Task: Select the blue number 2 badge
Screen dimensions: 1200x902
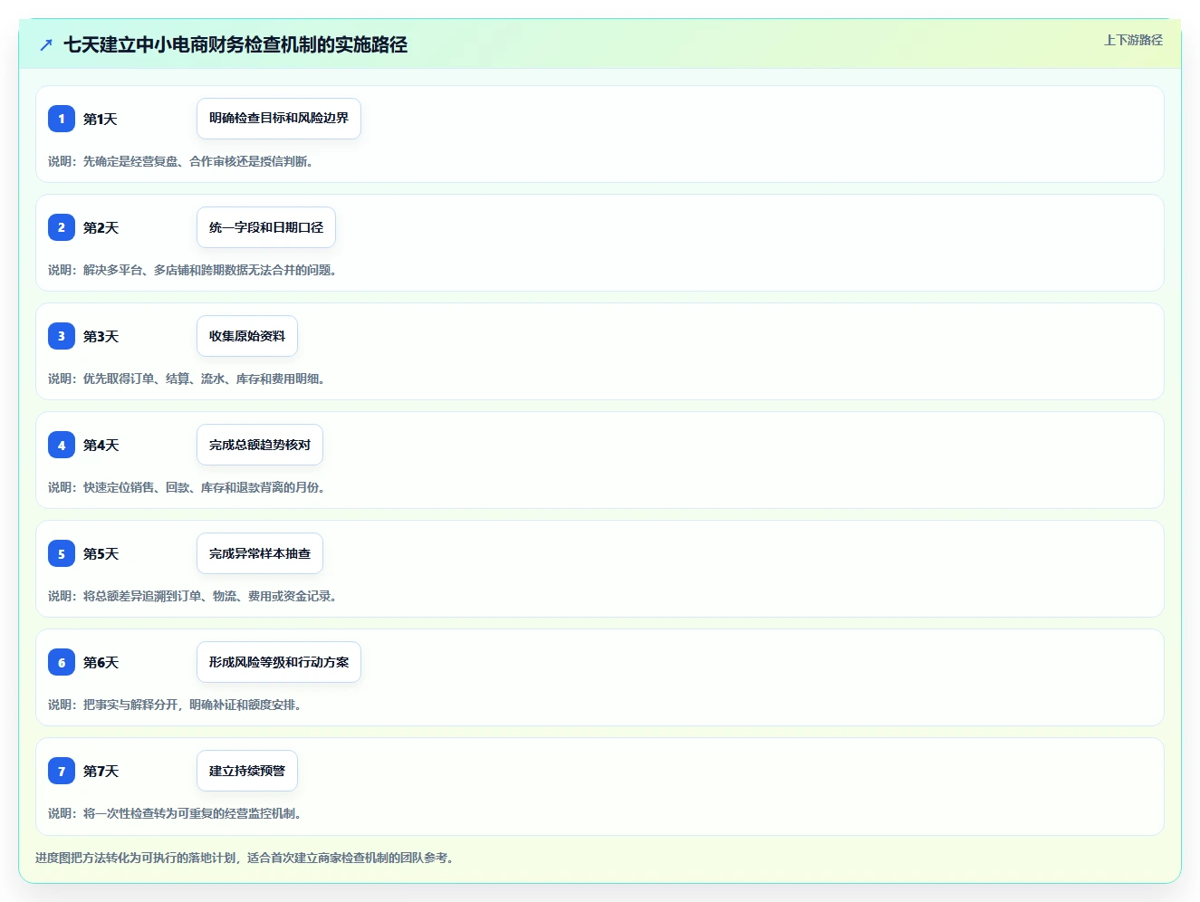Action: [x=62, y=227]
